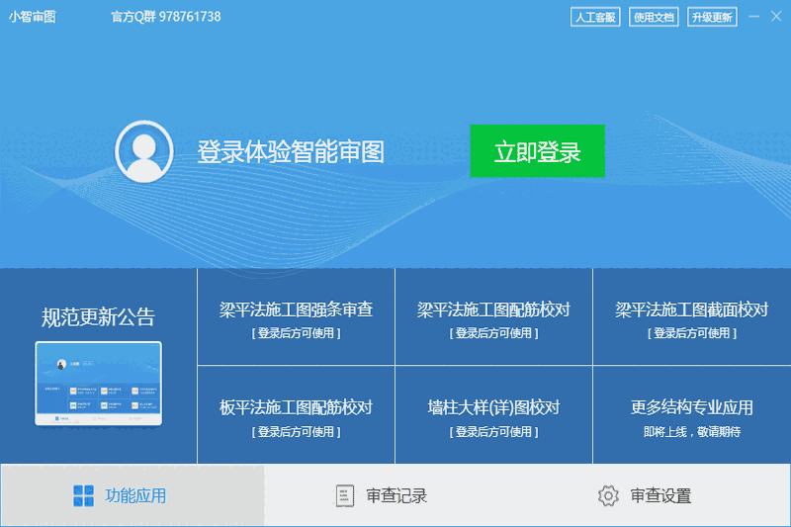Click 更多结构专业应用 tile
791x527 pixels.
(692, 414)
